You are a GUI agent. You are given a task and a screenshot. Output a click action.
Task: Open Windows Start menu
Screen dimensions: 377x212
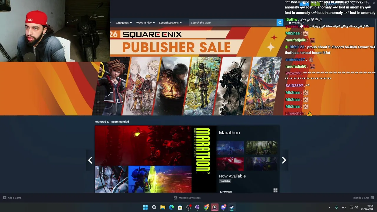(x=145, y=207)
